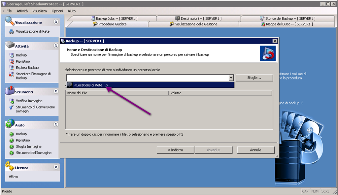Collapse the Attività sidebar panel

[x=56, y=46]
